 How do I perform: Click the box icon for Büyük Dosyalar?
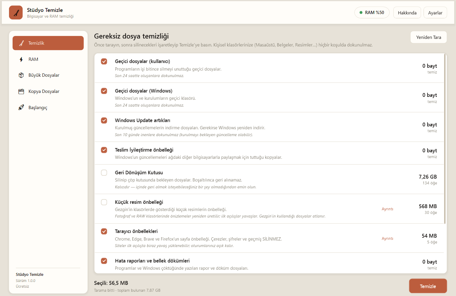coord(21,75)
